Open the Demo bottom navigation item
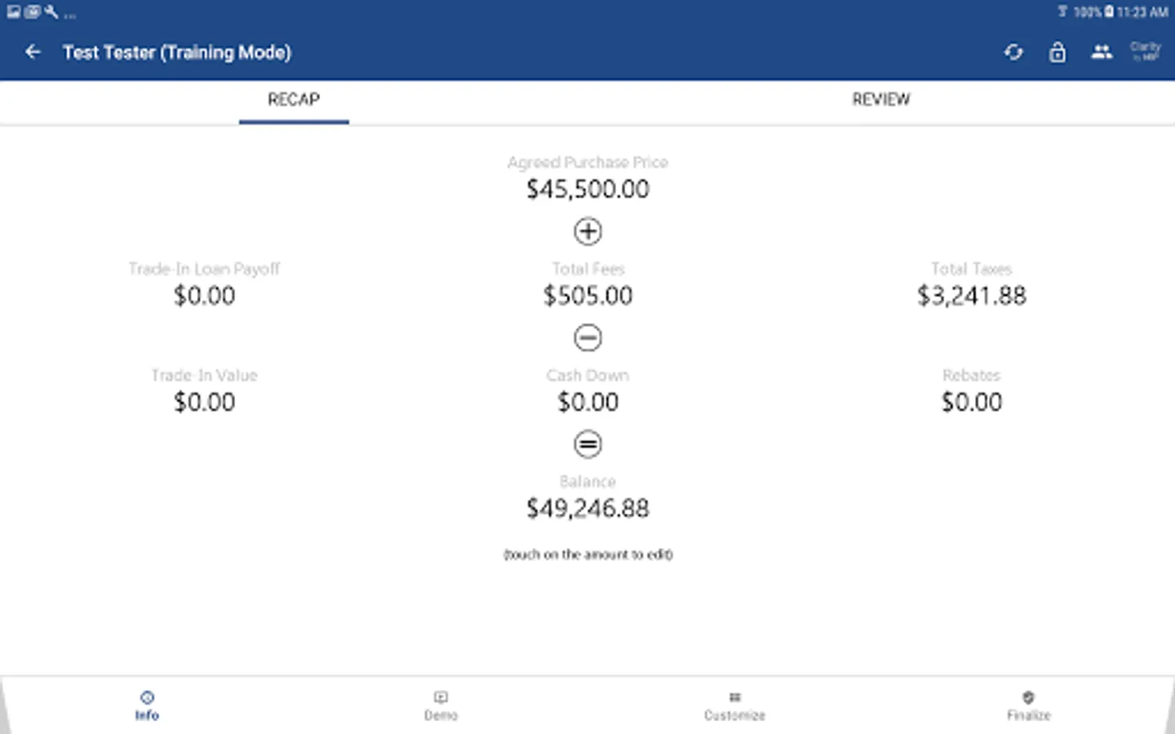 (441, 705)
